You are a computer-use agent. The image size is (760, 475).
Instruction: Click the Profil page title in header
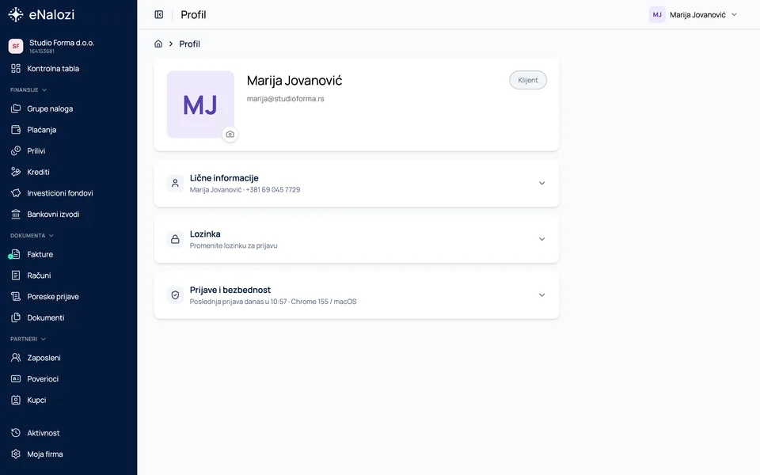pos(193,14)
